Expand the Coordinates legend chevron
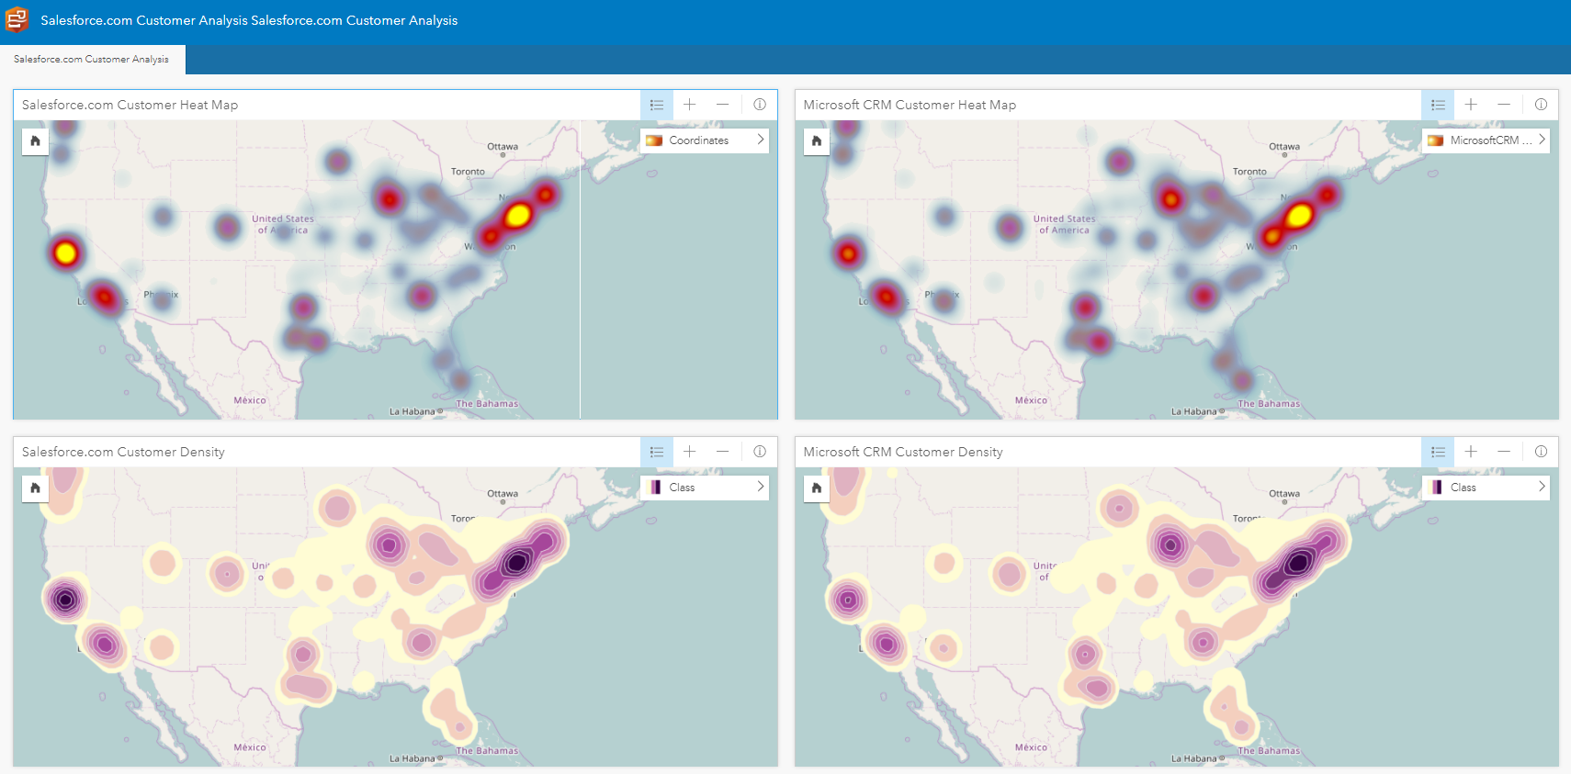The width and height of the screenshot is (1571, 774). [761, 140]
